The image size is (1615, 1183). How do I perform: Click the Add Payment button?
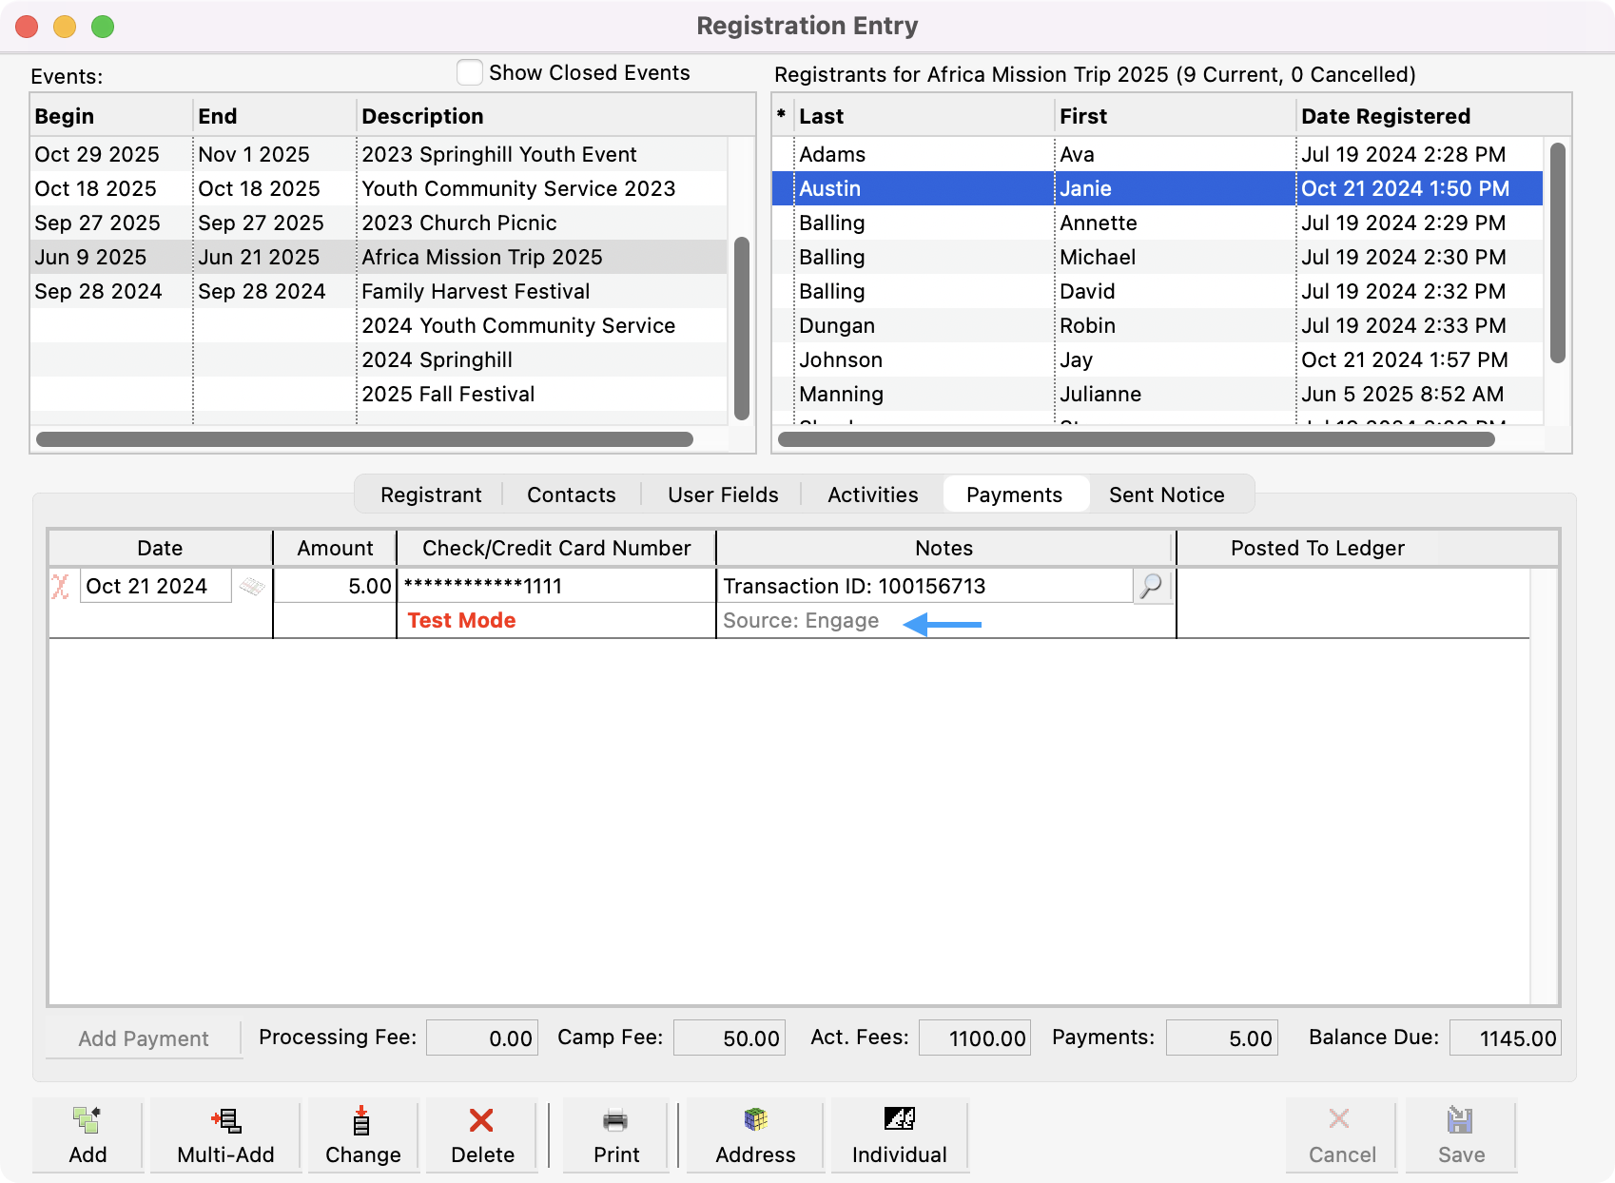point(144,1038)
